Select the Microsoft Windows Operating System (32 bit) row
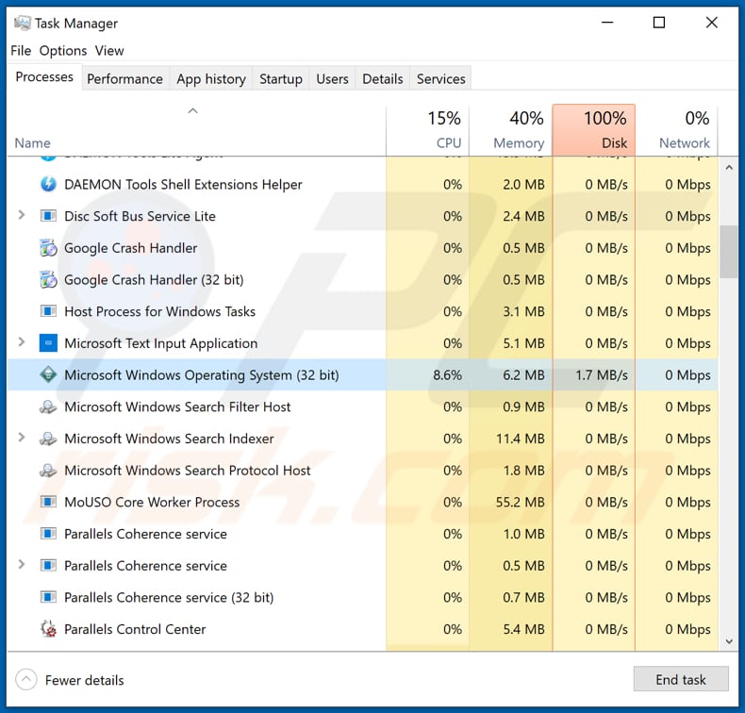Image resolution: width=745 pixels, height=713 pixels. pyautogui.click(x=362, y=374)
